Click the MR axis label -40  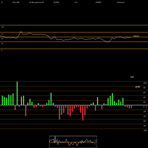tap(144, 116)
